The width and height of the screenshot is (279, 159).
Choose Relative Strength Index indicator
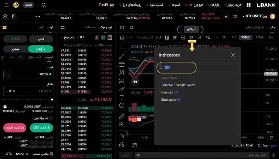point(178,85)
